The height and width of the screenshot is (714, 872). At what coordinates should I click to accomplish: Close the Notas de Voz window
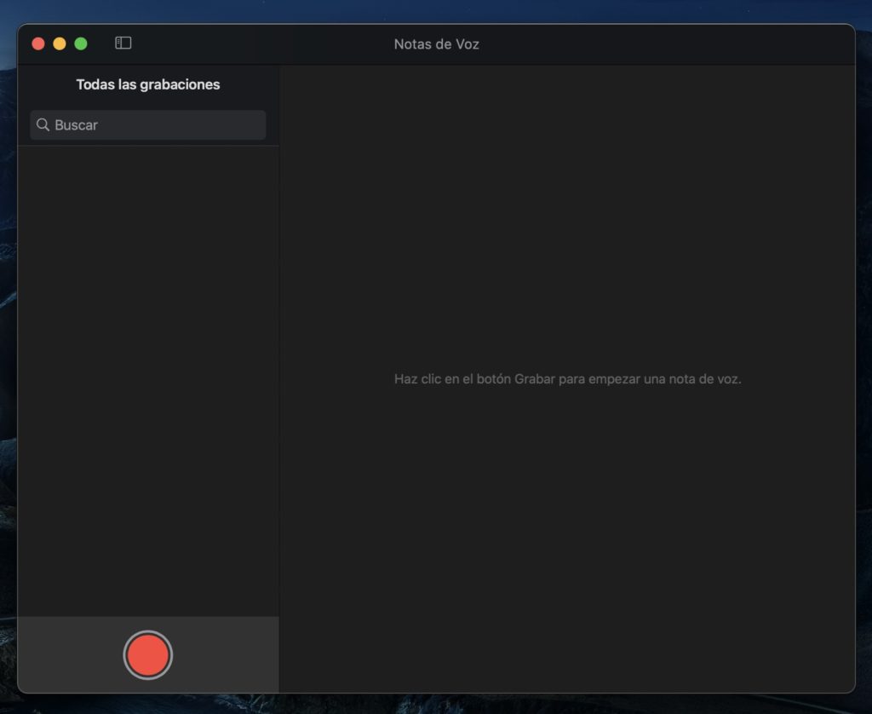tap(38, 43)
